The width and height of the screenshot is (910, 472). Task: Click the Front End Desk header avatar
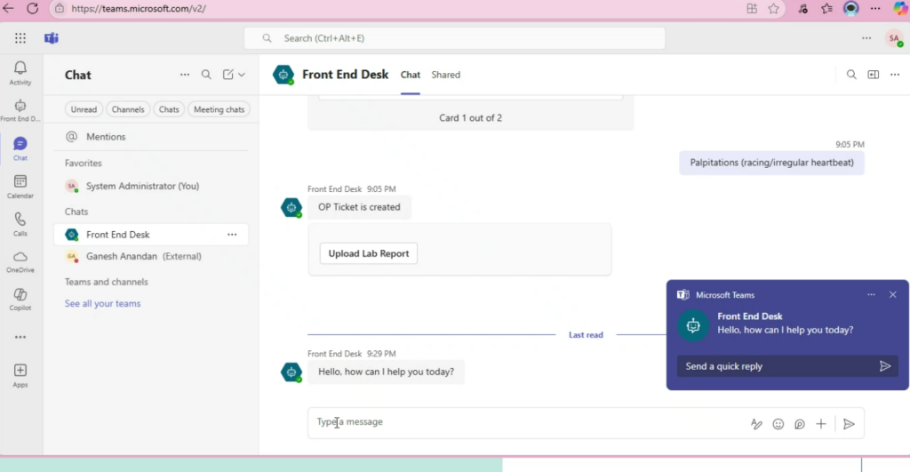[x=283, y=75]
